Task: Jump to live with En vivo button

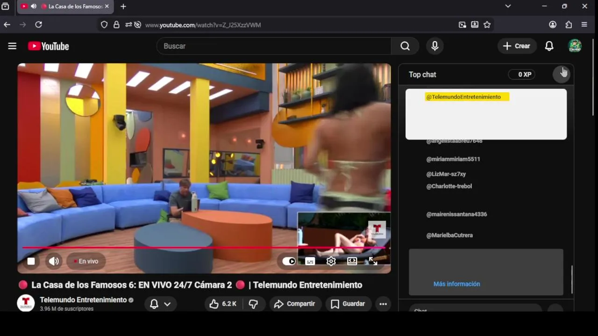Action: [x=86, y=261]
